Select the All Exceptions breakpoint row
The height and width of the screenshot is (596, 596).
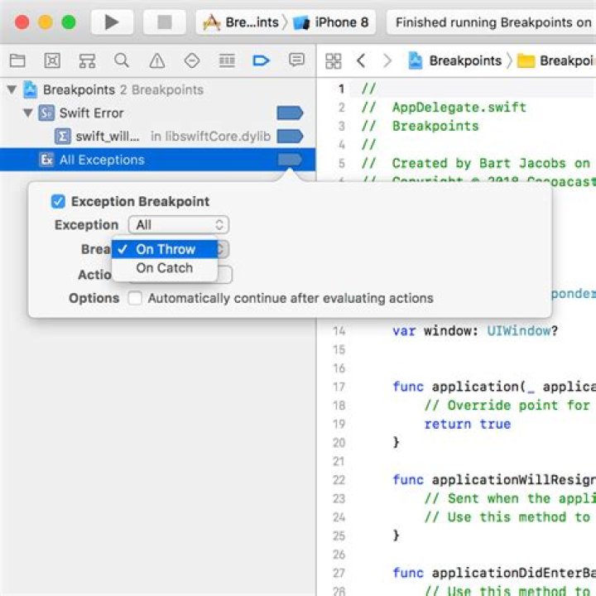(158, 160)
